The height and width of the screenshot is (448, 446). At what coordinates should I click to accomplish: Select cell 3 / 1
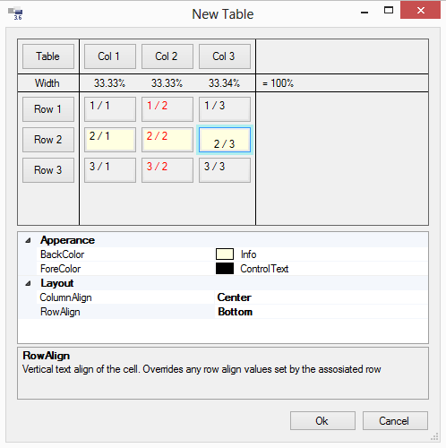[x=110, y=170]
